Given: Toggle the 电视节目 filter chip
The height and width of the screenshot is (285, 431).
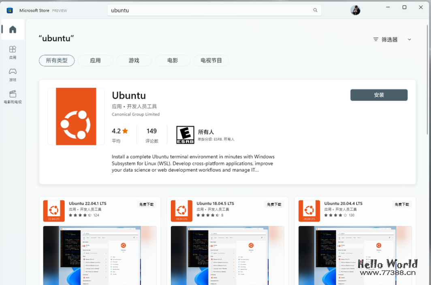Looking at the screenshot, I should coord(211,60).
